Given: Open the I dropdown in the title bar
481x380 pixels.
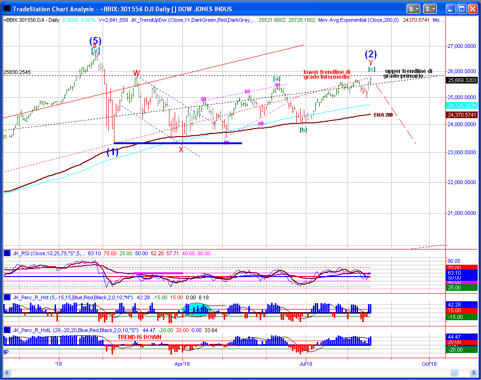Looking at the screenshot, I should point(430,9).
